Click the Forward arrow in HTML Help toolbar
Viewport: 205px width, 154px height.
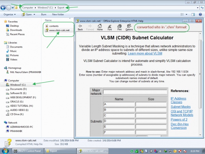click(x=90, y=27)
